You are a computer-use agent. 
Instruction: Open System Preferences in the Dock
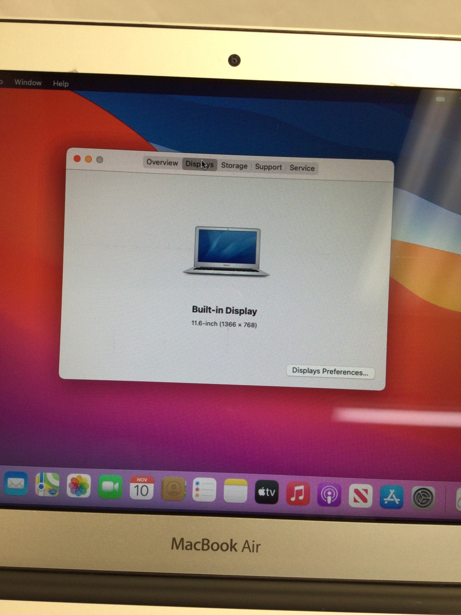423,498
